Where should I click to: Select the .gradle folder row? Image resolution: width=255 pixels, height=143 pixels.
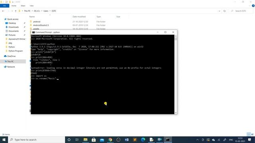36,29
